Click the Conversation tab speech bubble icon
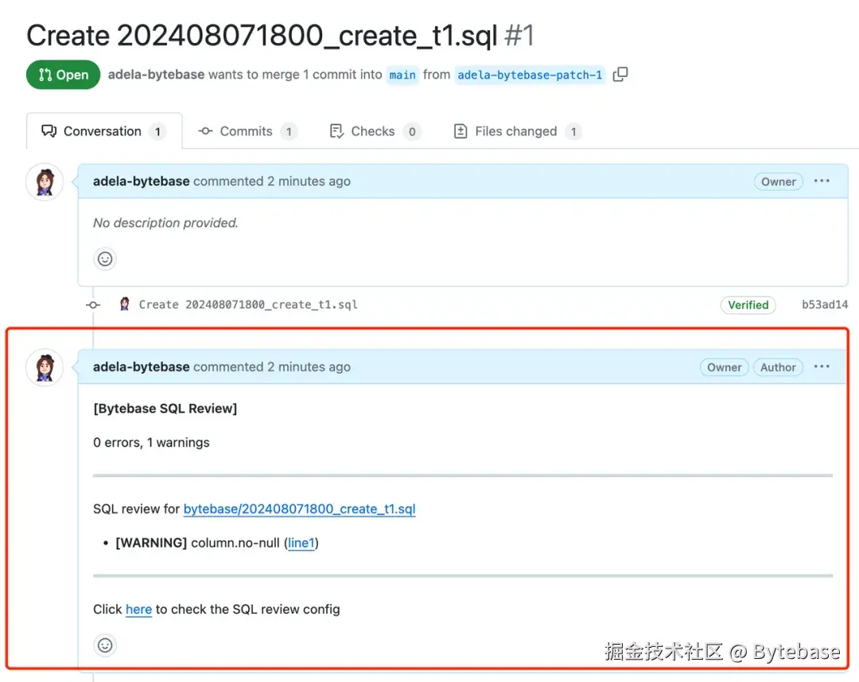 [x=49, y=131]
